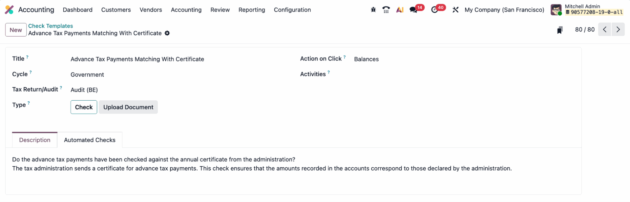Open the chat messages icon

pos(413,10)
